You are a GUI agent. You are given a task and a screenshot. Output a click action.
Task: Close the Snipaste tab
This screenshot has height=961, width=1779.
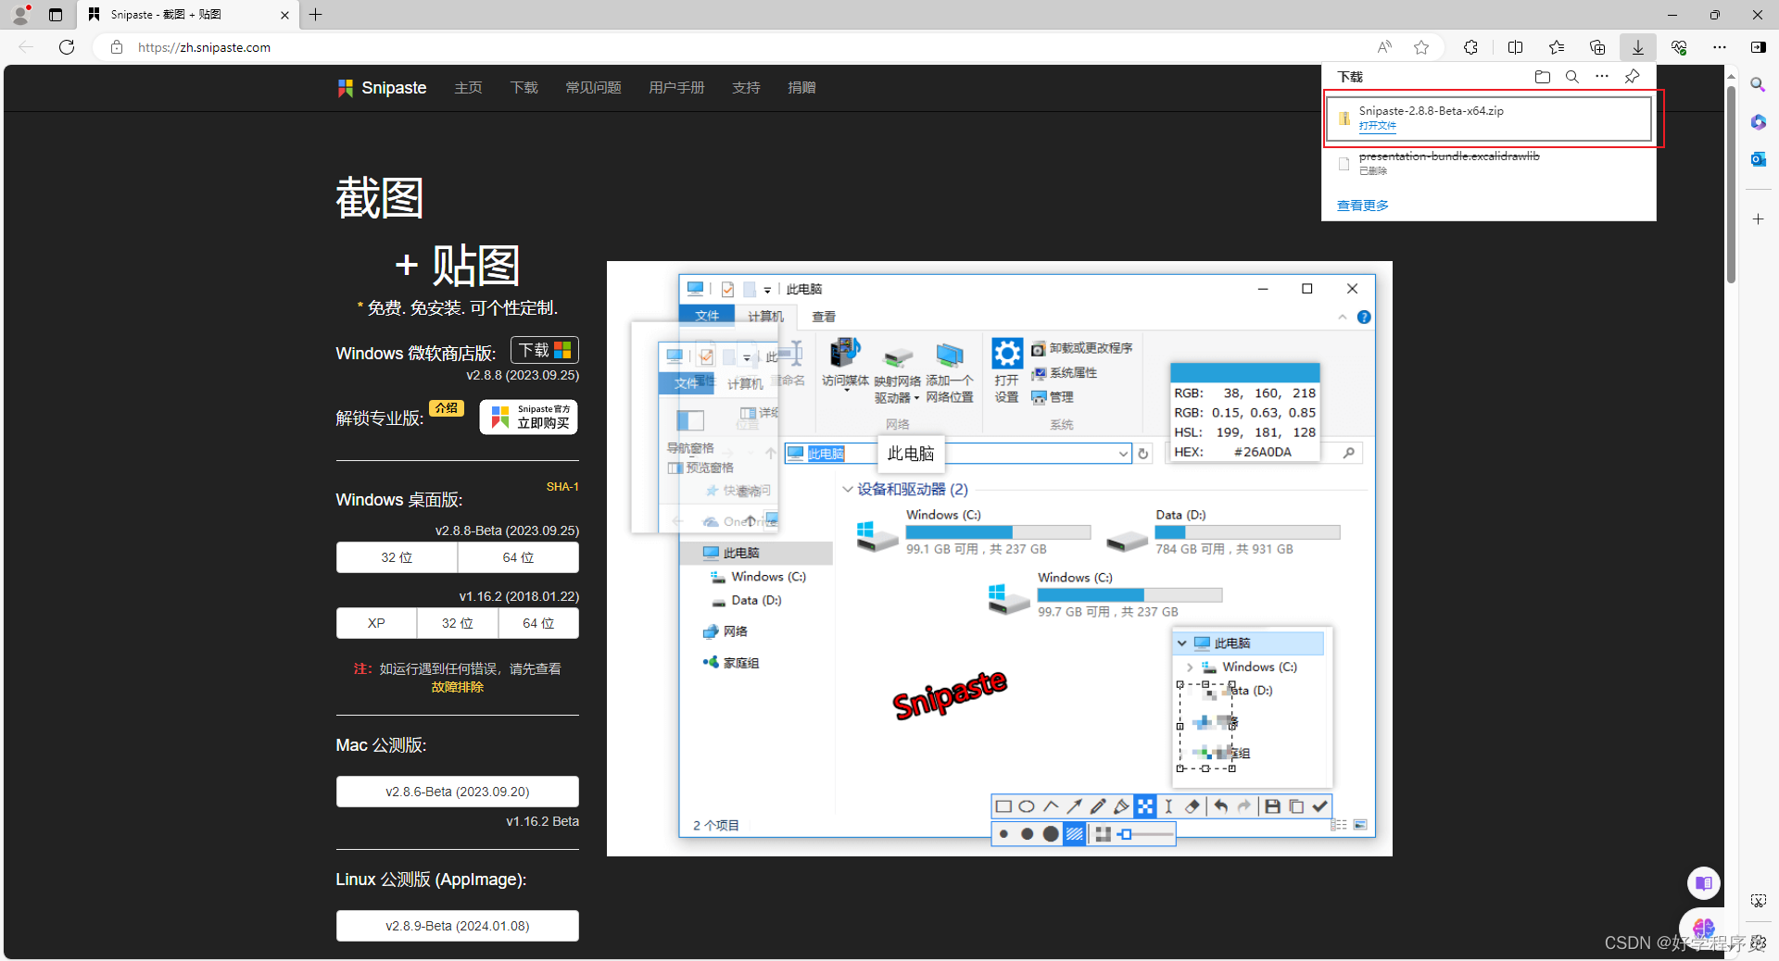coord(284,15)
